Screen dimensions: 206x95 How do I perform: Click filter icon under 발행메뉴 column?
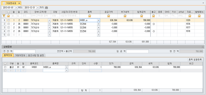tap(199, 16)
